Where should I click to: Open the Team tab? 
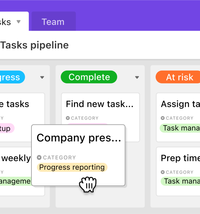[54, 21]
